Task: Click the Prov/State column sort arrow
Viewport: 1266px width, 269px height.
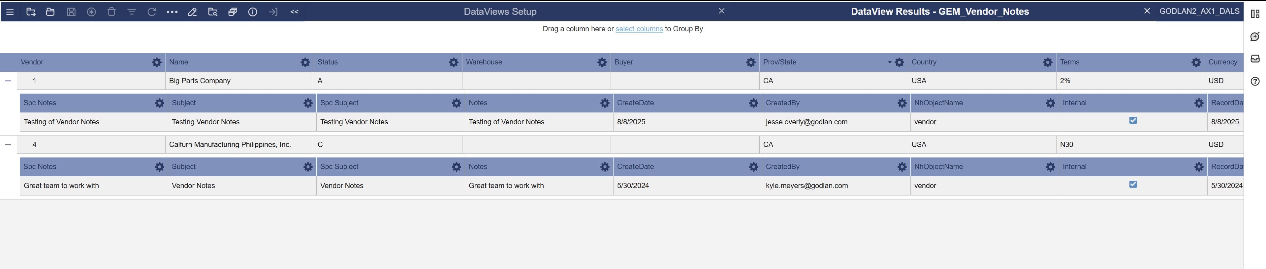Action: pos(889,62)
